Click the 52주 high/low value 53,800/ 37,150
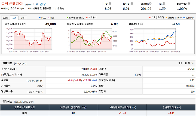 [89, 75]
